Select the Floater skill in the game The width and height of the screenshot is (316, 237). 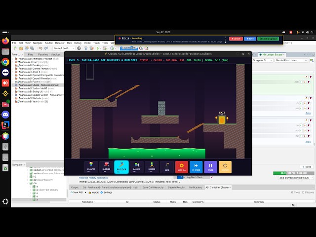(x=91, y=167)
